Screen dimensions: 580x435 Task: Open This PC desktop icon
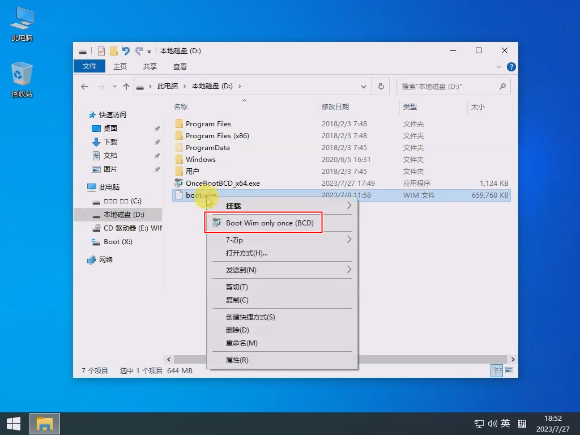tap(22, 24)
